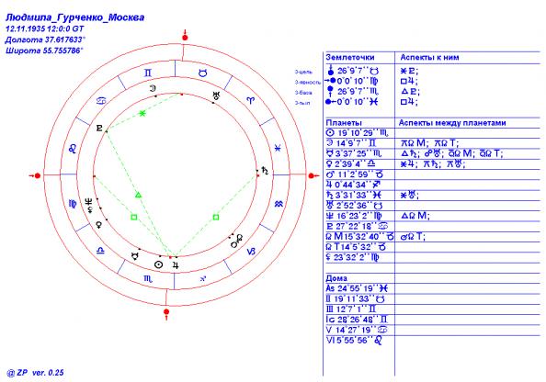This screenshot has width=546, height=382.
Task: Click the Аспекты между планетами header
Action: click(452, 123)
